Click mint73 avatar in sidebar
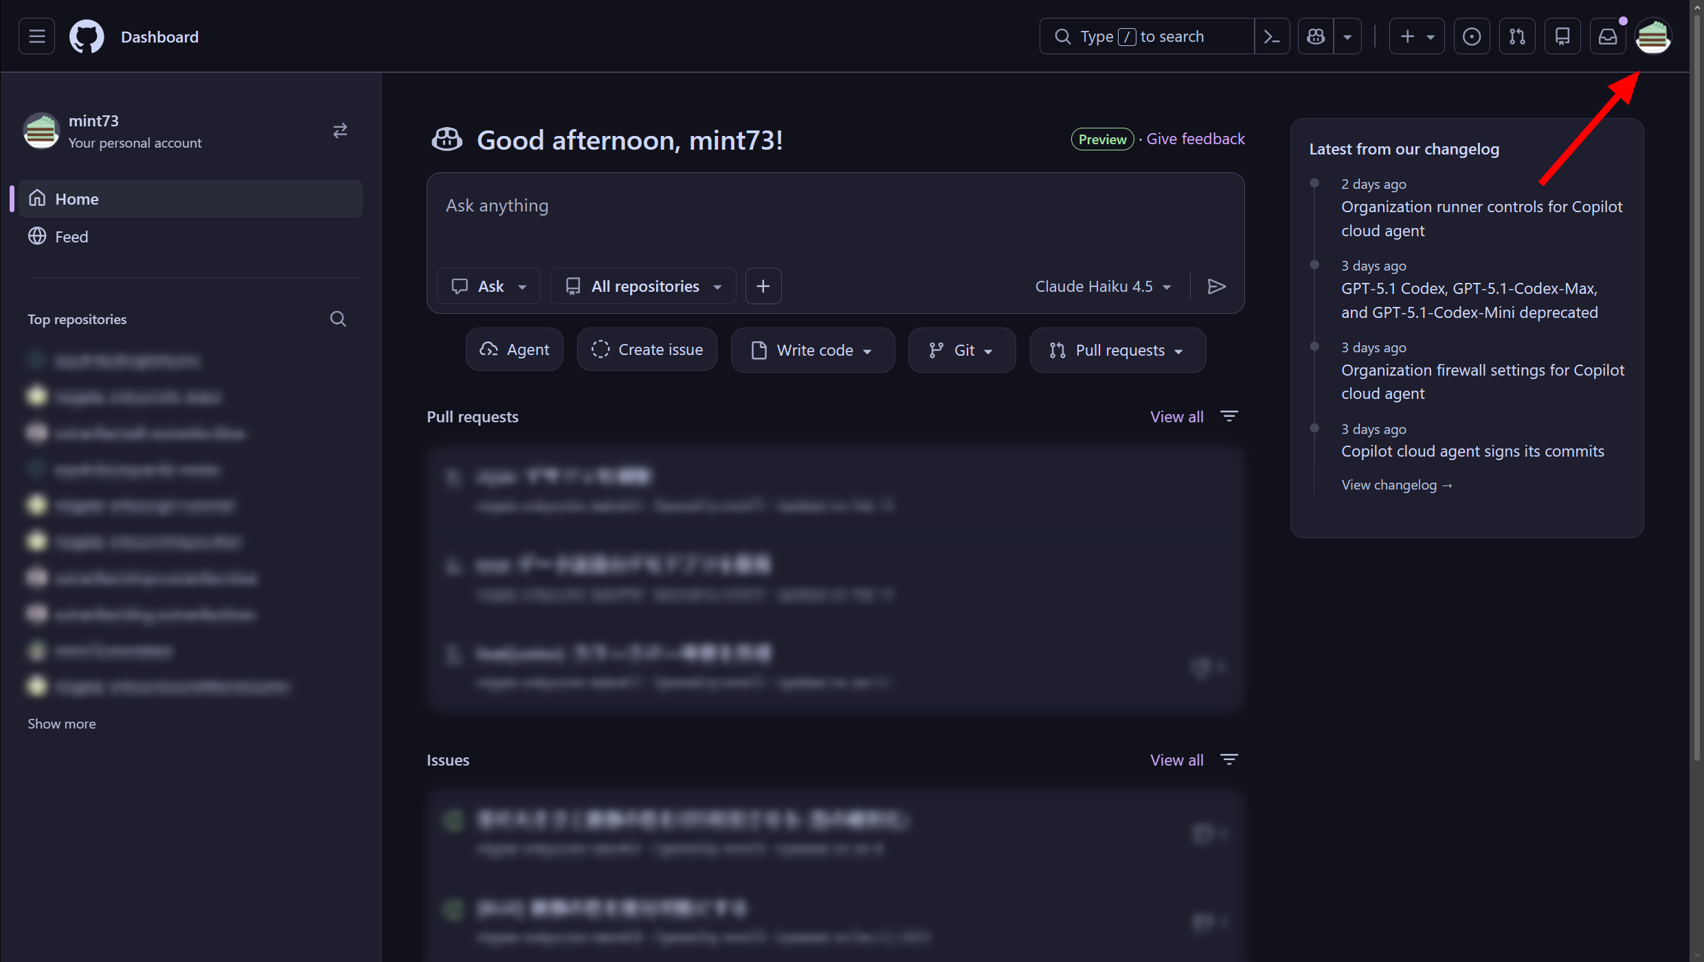The width and height of the screenshot is (1704, 962). point(41,130)
